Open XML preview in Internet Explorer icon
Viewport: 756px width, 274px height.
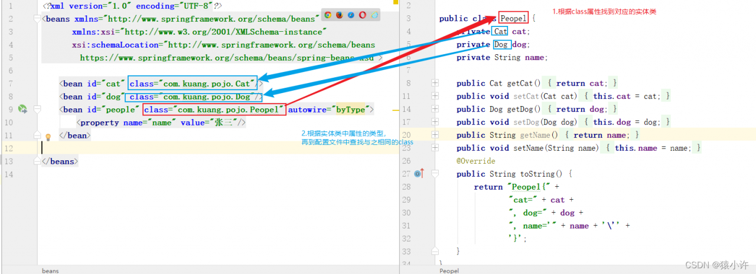(374, 15)
